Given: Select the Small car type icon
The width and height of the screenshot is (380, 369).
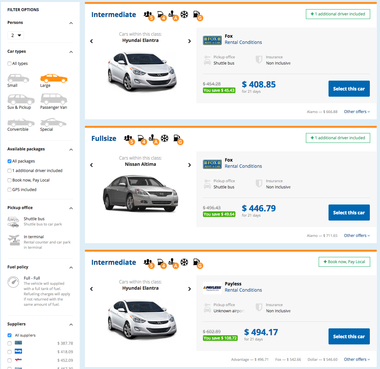Looking at the screenshot, I should [x=18, y=79].
